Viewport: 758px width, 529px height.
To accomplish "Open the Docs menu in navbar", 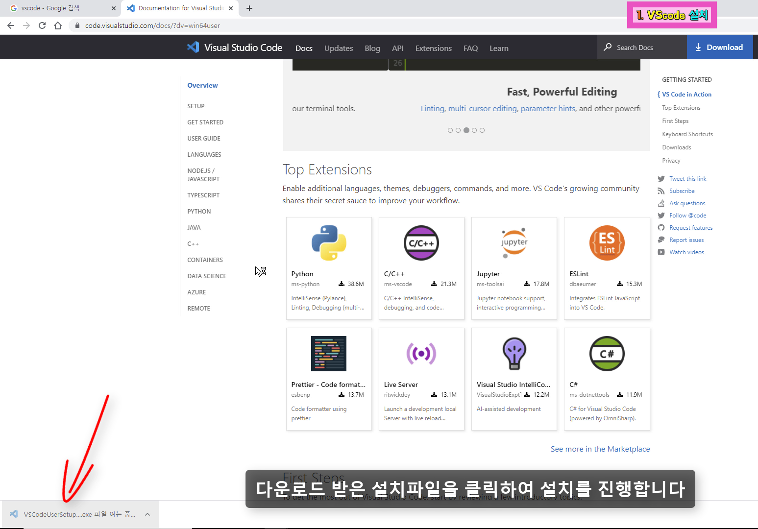I will pyautogui.click(x=304, y=48).
